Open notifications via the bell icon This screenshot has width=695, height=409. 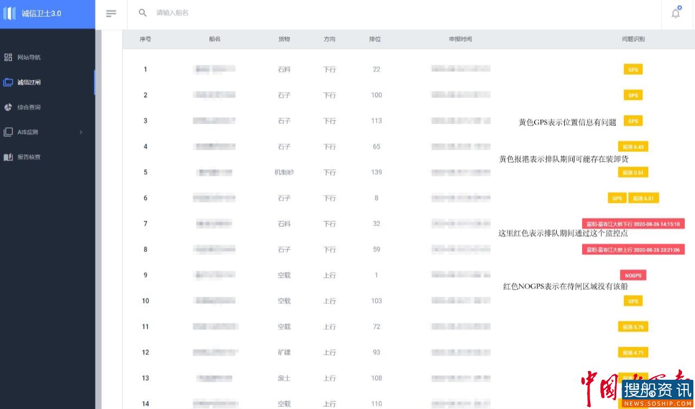(x=676, y=12)
